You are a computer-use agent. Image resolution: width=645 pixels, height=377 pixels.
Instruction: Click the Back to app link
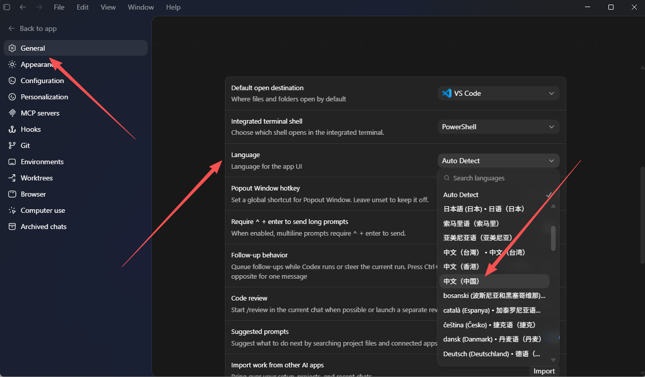[x=33, y=28]
